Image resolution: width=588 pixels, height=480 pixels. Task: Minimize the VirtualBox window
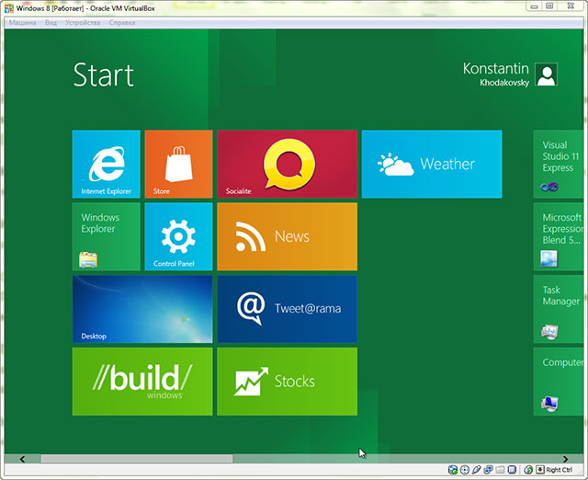pos(535,6)
